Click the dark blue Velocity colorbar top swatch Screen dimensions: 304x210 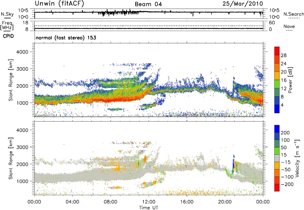point(277,129)
